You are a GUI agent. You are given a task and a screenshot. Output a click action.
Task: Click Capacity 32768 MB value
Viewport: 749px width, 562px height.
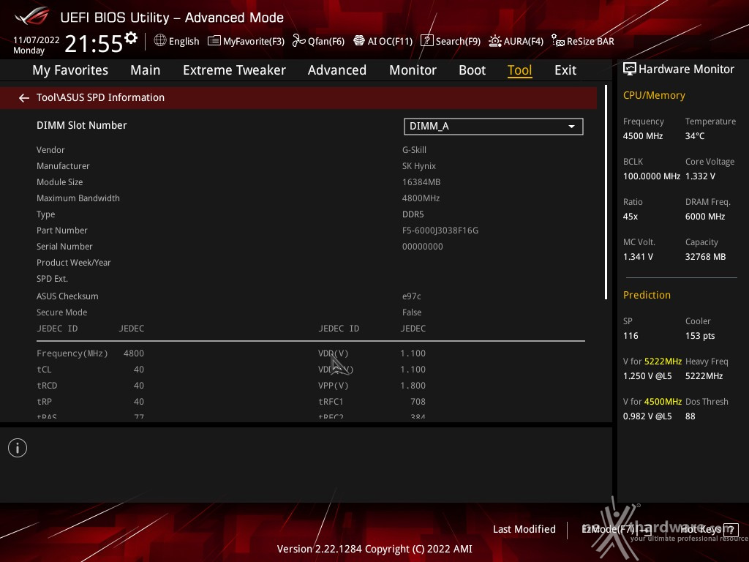[705, 257]
